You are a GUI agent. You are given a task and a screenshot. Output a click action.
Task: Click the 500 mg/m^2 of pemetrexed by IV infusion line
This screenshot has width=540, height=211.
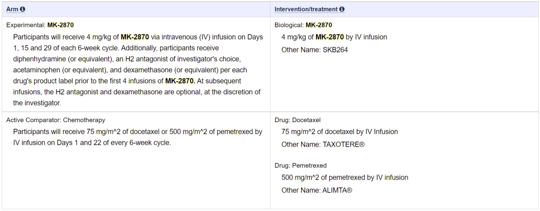(x=344, y=178)
